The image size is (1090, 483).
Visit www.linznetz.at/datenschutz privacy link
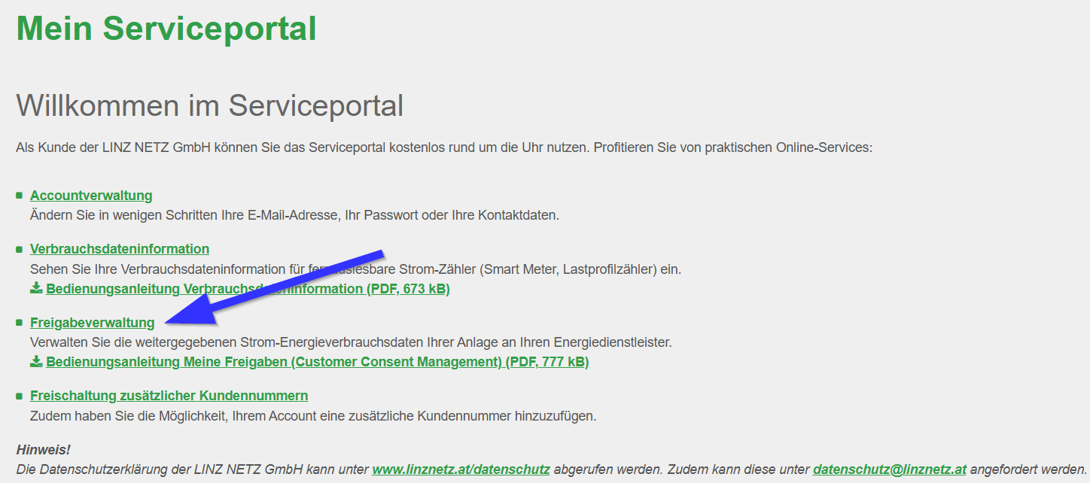point(461,469)
